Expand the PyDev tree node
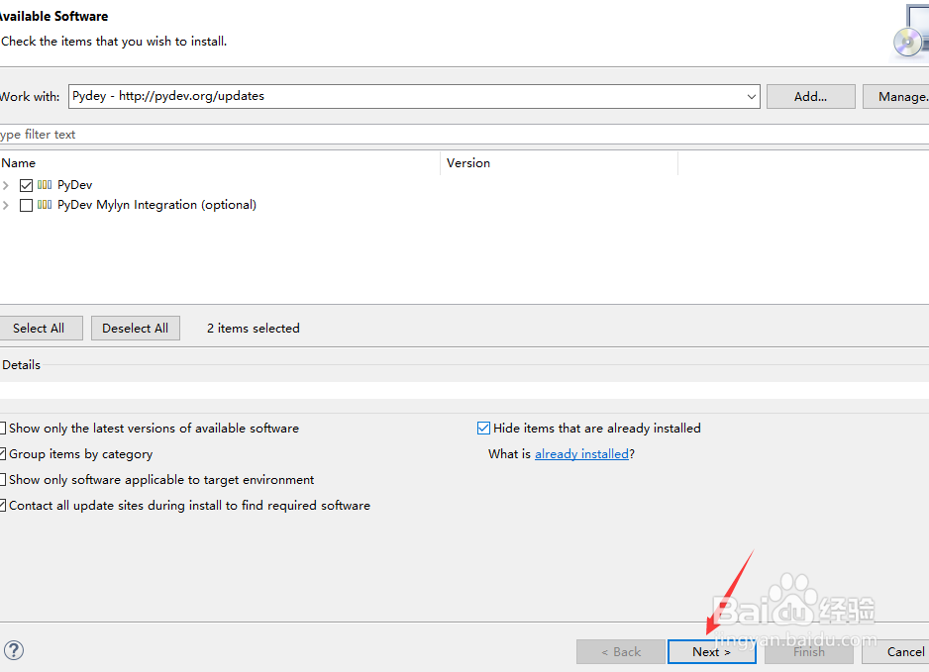929x672 pixels. click(x=6, y=185)
